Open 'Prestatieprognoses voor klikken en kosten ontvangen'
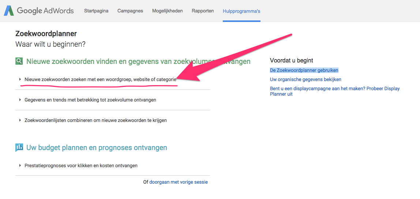 point(81,165)
